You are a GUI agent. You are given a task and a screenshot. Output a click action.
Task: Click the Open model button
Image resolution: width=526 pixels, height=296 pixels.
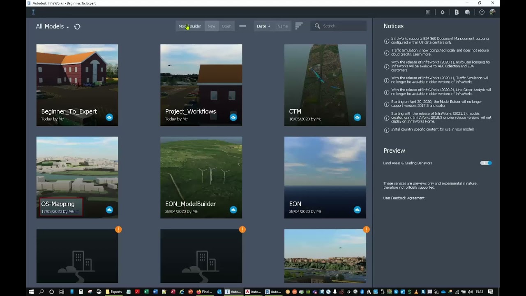226,26
